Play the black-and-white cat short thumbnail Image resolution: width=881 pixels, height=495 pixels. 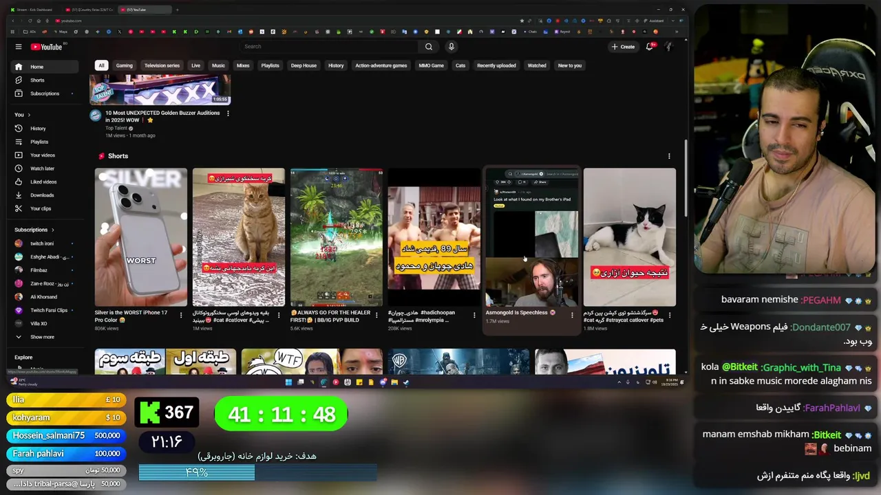pos(630,237)
